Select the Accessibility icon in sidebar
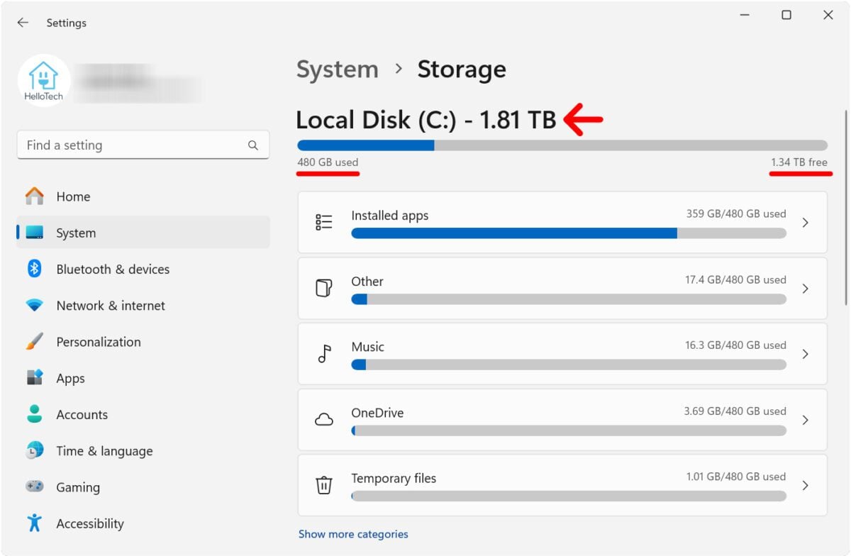The height and width of the screenshot is (556, 851). (x=34, y=523)
